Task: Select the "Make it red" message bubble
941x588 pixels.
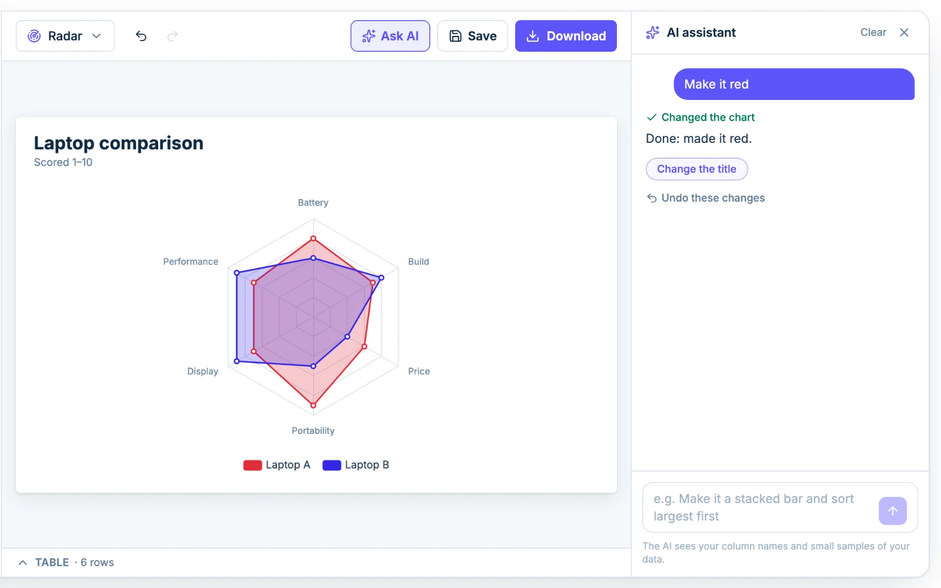Action: point(794,84)
